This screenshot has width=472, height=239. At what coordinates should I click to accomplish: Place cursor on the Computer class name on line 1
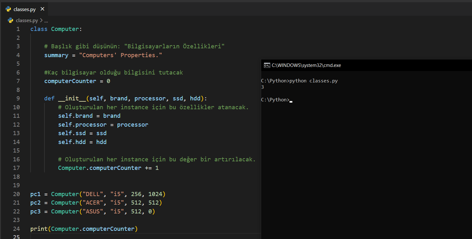tap(65, 29)
